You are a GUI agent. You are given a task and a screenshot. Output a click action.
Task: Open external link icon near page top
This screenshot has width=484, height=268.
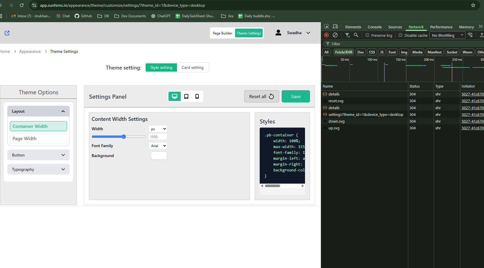click(7, 33)
